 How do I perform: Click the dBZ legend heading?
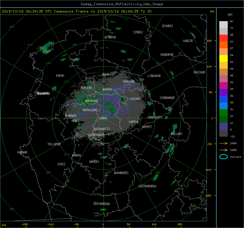click(x=230, y=15)
